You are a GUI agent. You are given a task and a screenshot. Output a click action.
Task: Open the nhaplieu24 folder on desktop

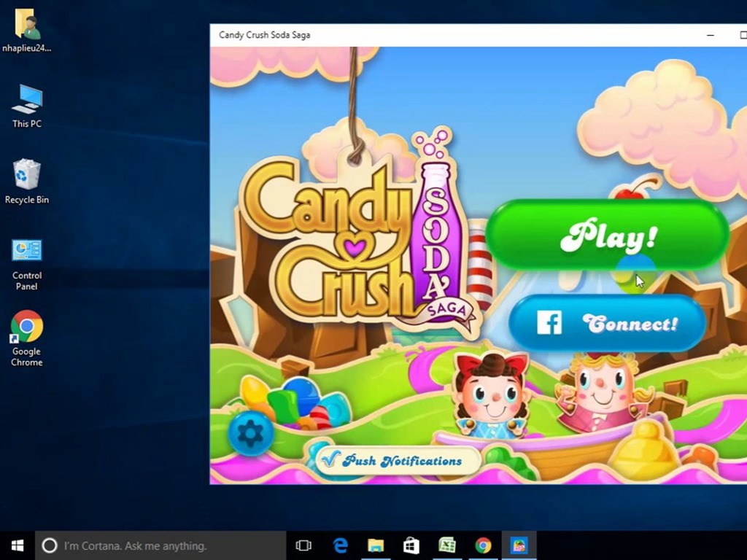pyautogui.click(x=27, y=31)
